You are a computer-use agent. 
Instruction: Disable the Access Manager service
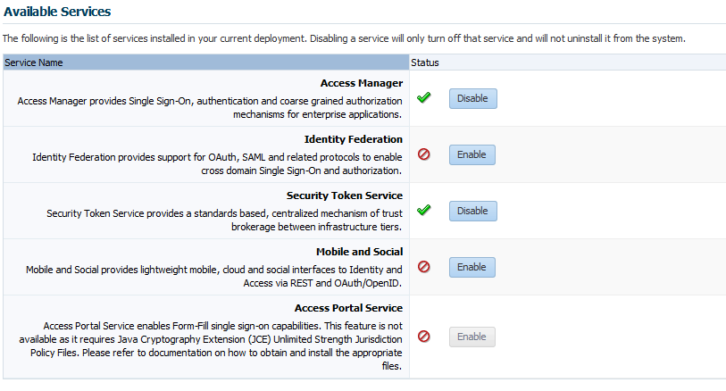[472, 98]
